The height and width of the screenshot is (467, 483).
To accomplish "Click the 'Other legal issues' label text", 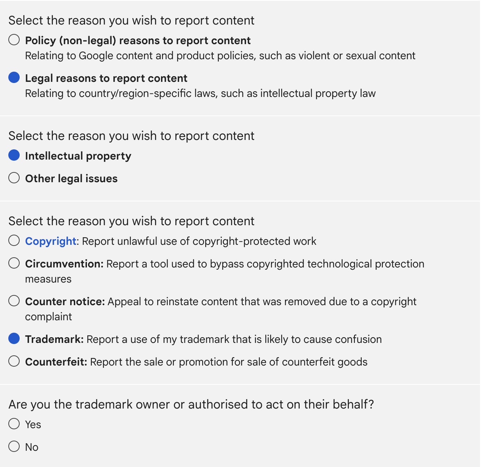I will coord(71,179).
